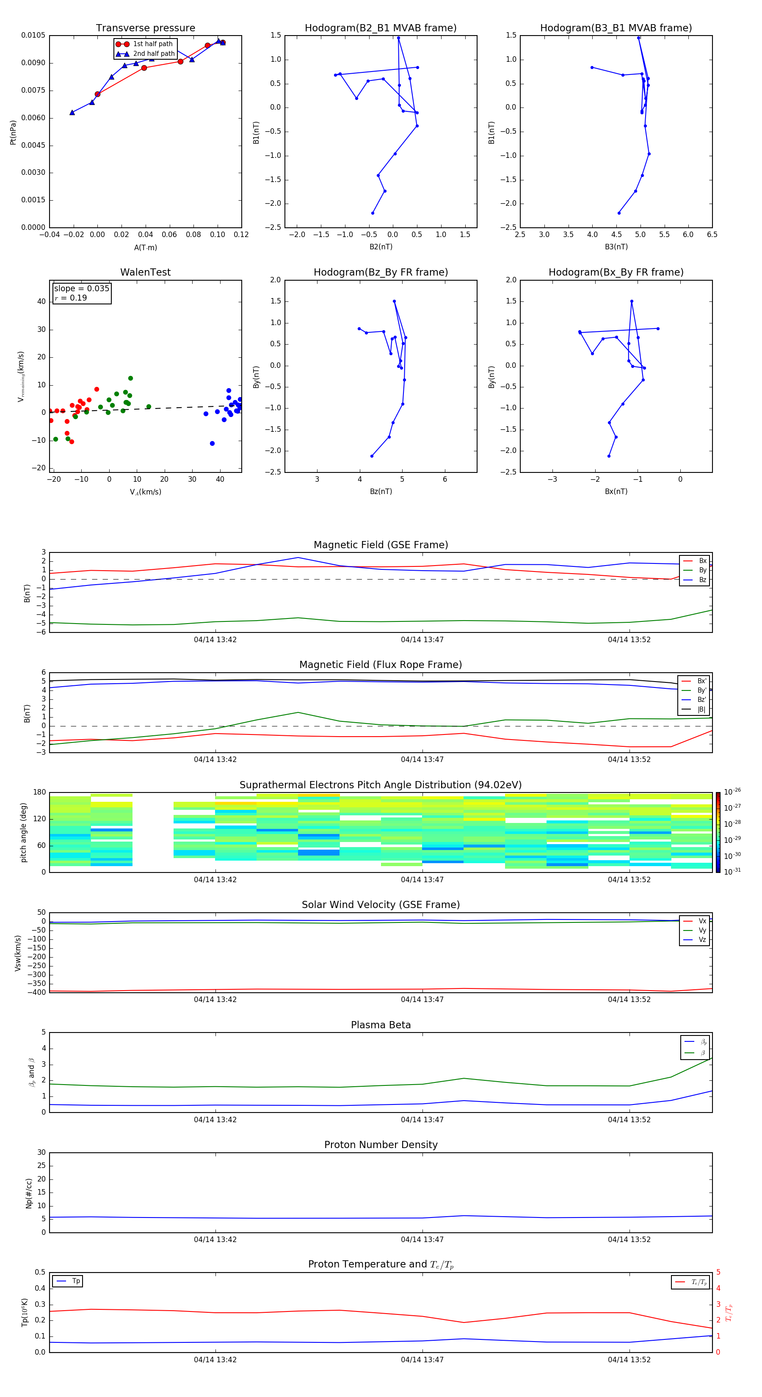Click the 'Hodogram(B2_B1 MVAB frame)' title

(381, 28)
